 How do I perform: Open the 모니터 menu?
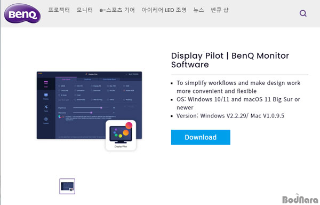[84, 10]
